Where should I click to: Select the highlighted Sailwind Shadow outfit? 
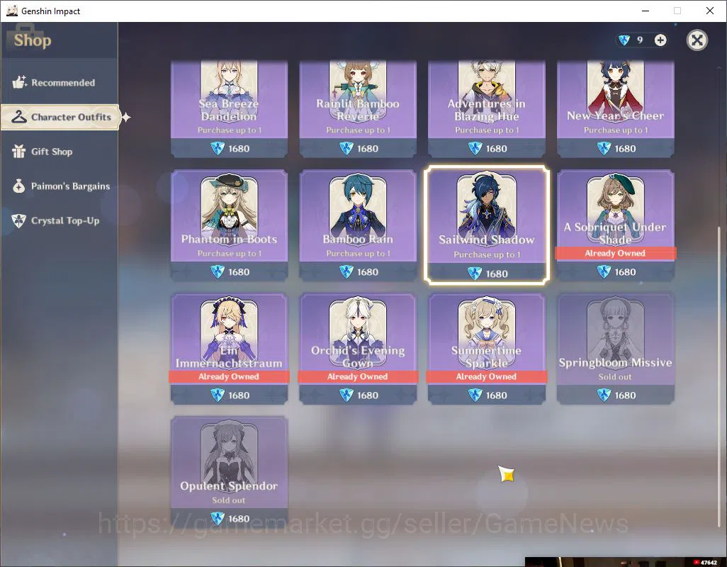[487, 225]
